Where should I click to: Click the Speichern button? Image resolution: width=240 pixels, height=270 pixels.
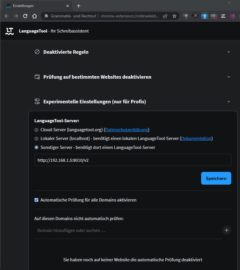(216, 178)
